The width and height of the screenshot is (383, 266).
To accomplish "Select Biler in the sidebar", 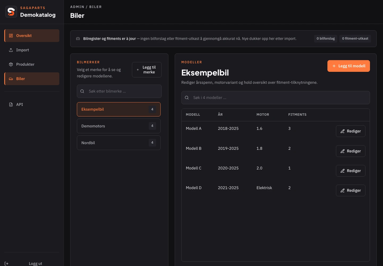I will 32,79.
